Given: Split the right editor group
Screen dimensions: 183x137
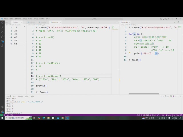Looking at the screenshot, I should (178, 22).
